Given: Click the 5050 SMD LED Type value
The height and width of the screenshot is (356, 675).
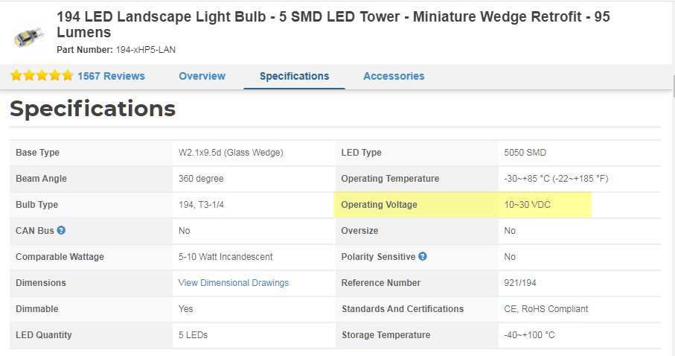Looking at the screenshot, I should (x=525, y=153).
